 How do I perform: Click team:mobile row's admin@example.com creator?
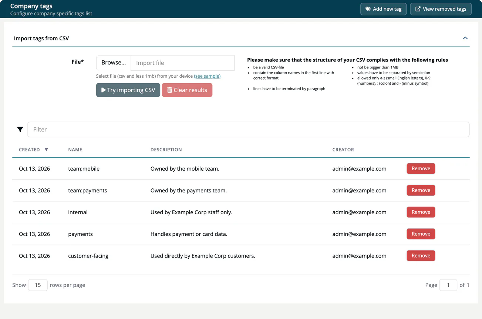pos(359,169)
